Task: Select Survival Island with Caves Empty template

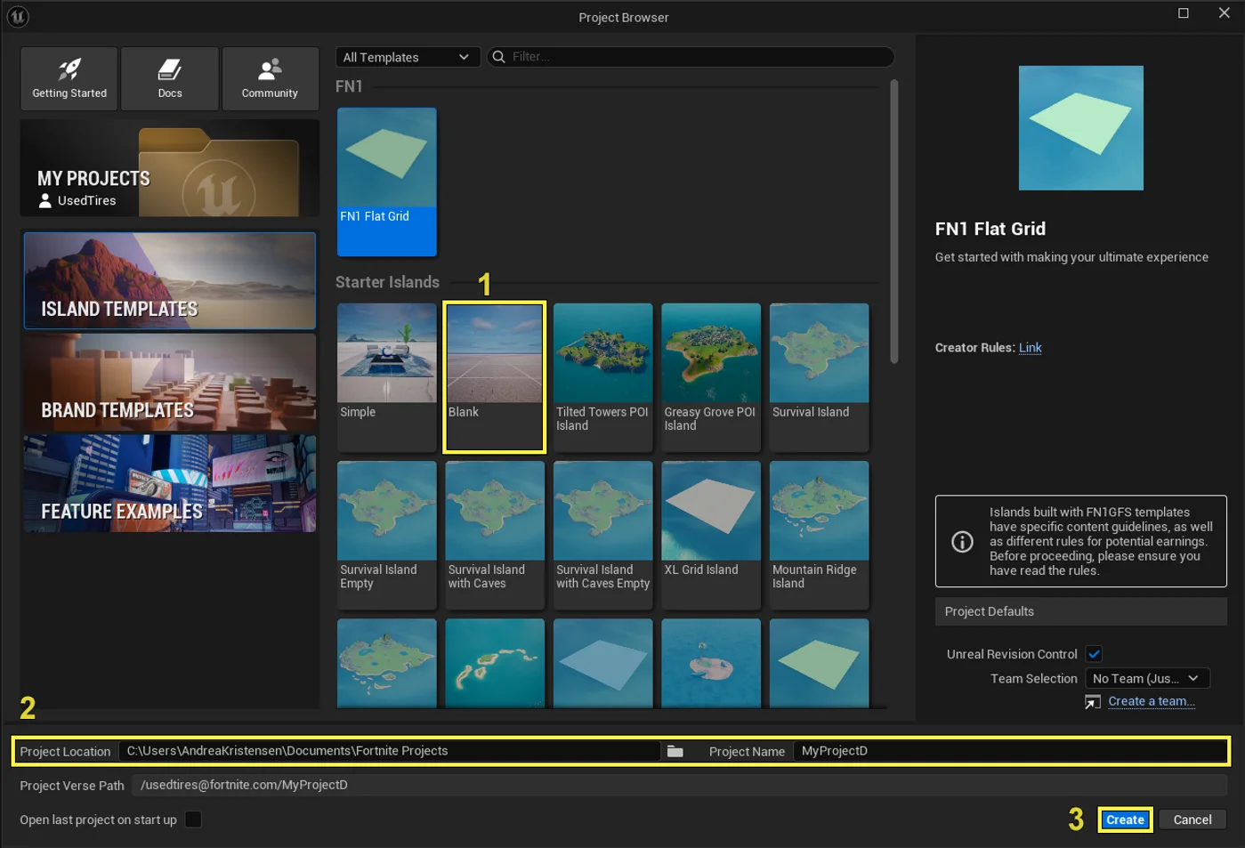Action: pyautogui.click(x=603, y=535)
